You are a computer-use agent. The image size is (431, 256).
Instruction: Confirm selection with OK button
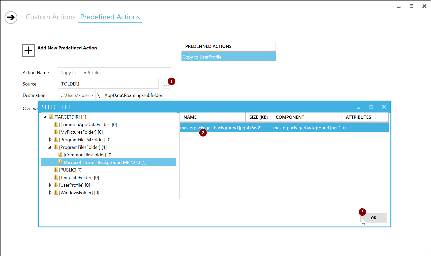click(374, 218)
